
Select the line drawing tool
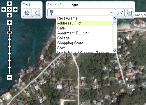coord(120,13)
